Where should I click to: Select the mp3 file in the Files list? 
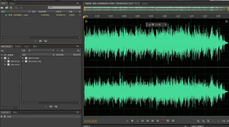[18, 15]
